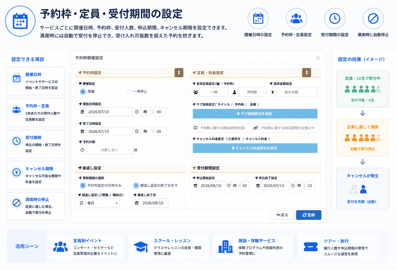Click the ツアー・旅行 ticket icon
The image size is (397, 270).
[x=311, y=247]
